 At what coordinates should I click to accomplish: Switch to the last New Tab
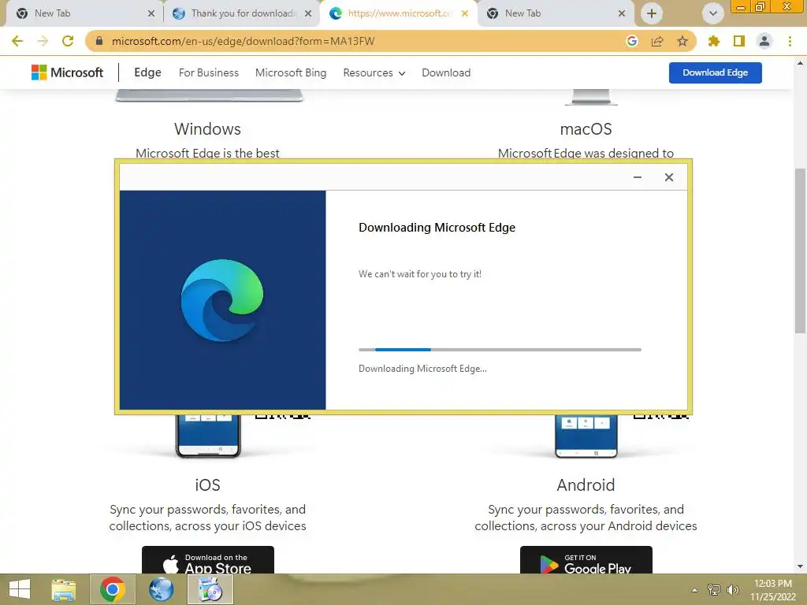coord(556,13)
